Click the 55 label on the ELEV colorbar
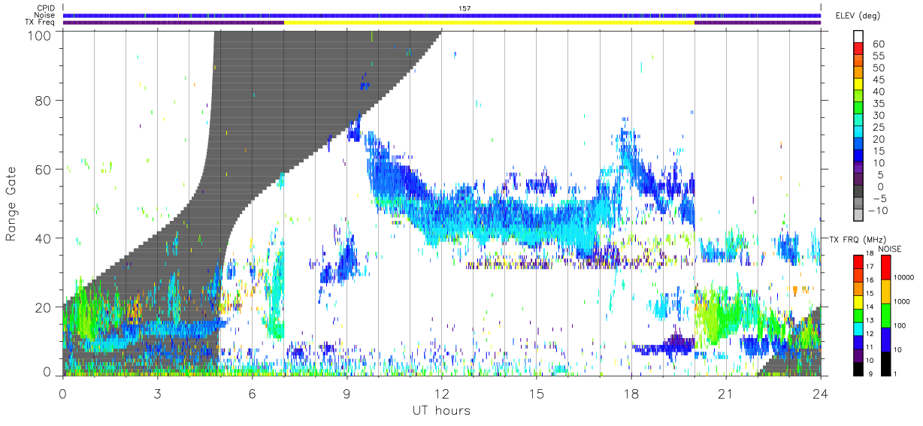 click(878, 56)
